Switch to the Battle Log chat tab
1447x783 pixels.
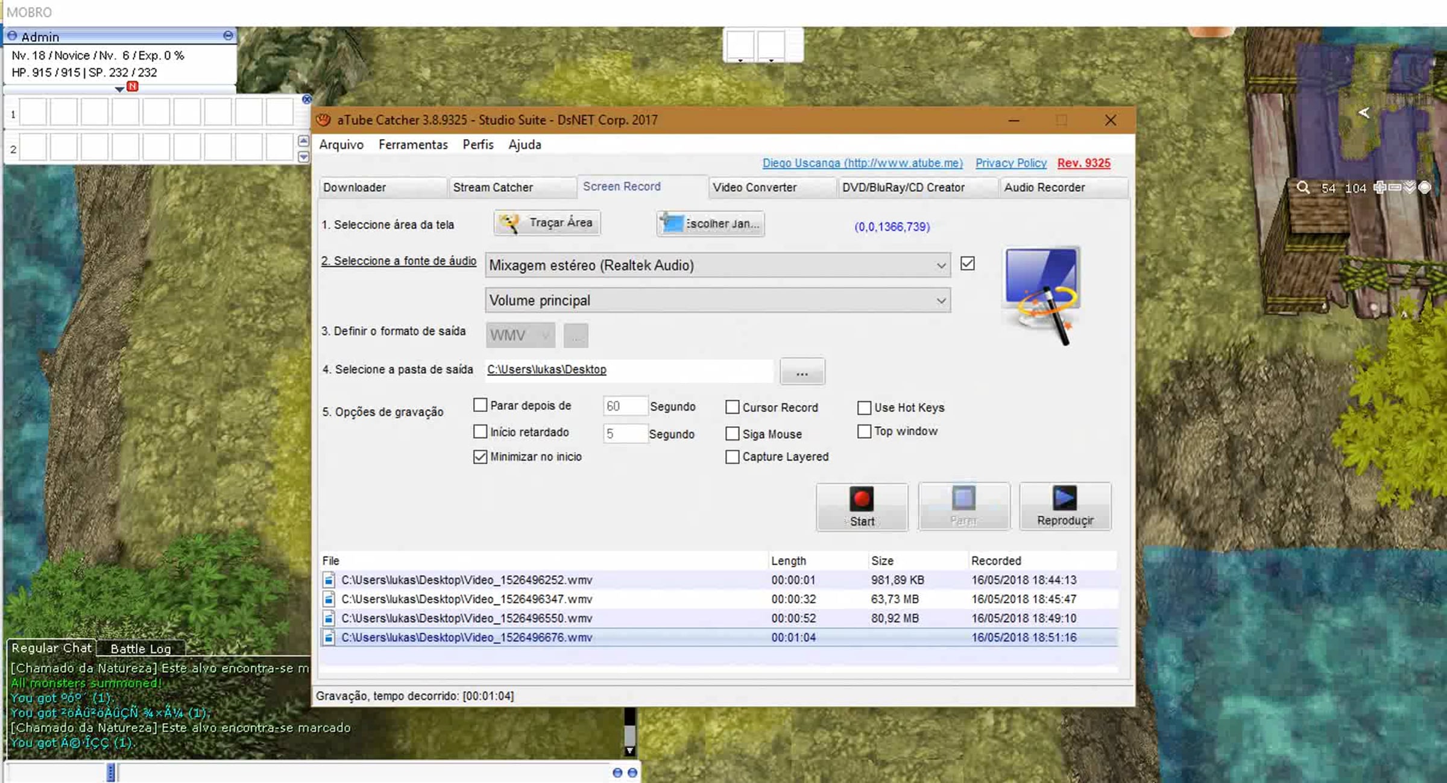tap(140, 649)
